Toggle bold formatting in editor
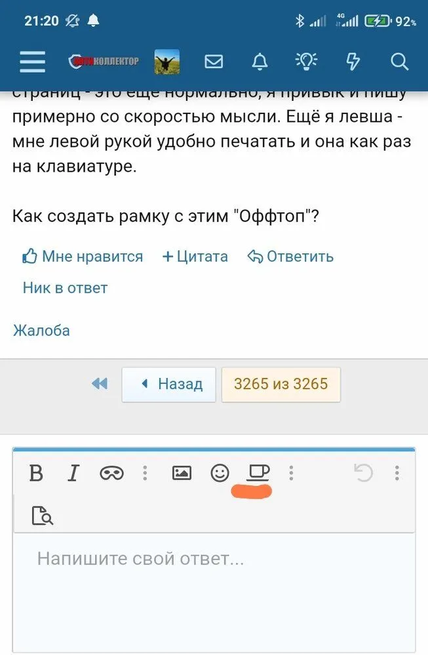This screenshot has height=655, width=428. point(36,473)
